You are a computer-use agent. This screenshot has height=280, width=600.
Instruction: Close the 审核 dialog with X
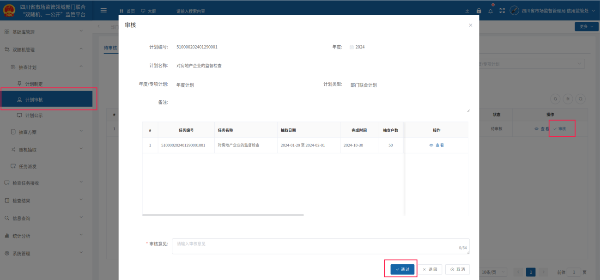point(470,25)
